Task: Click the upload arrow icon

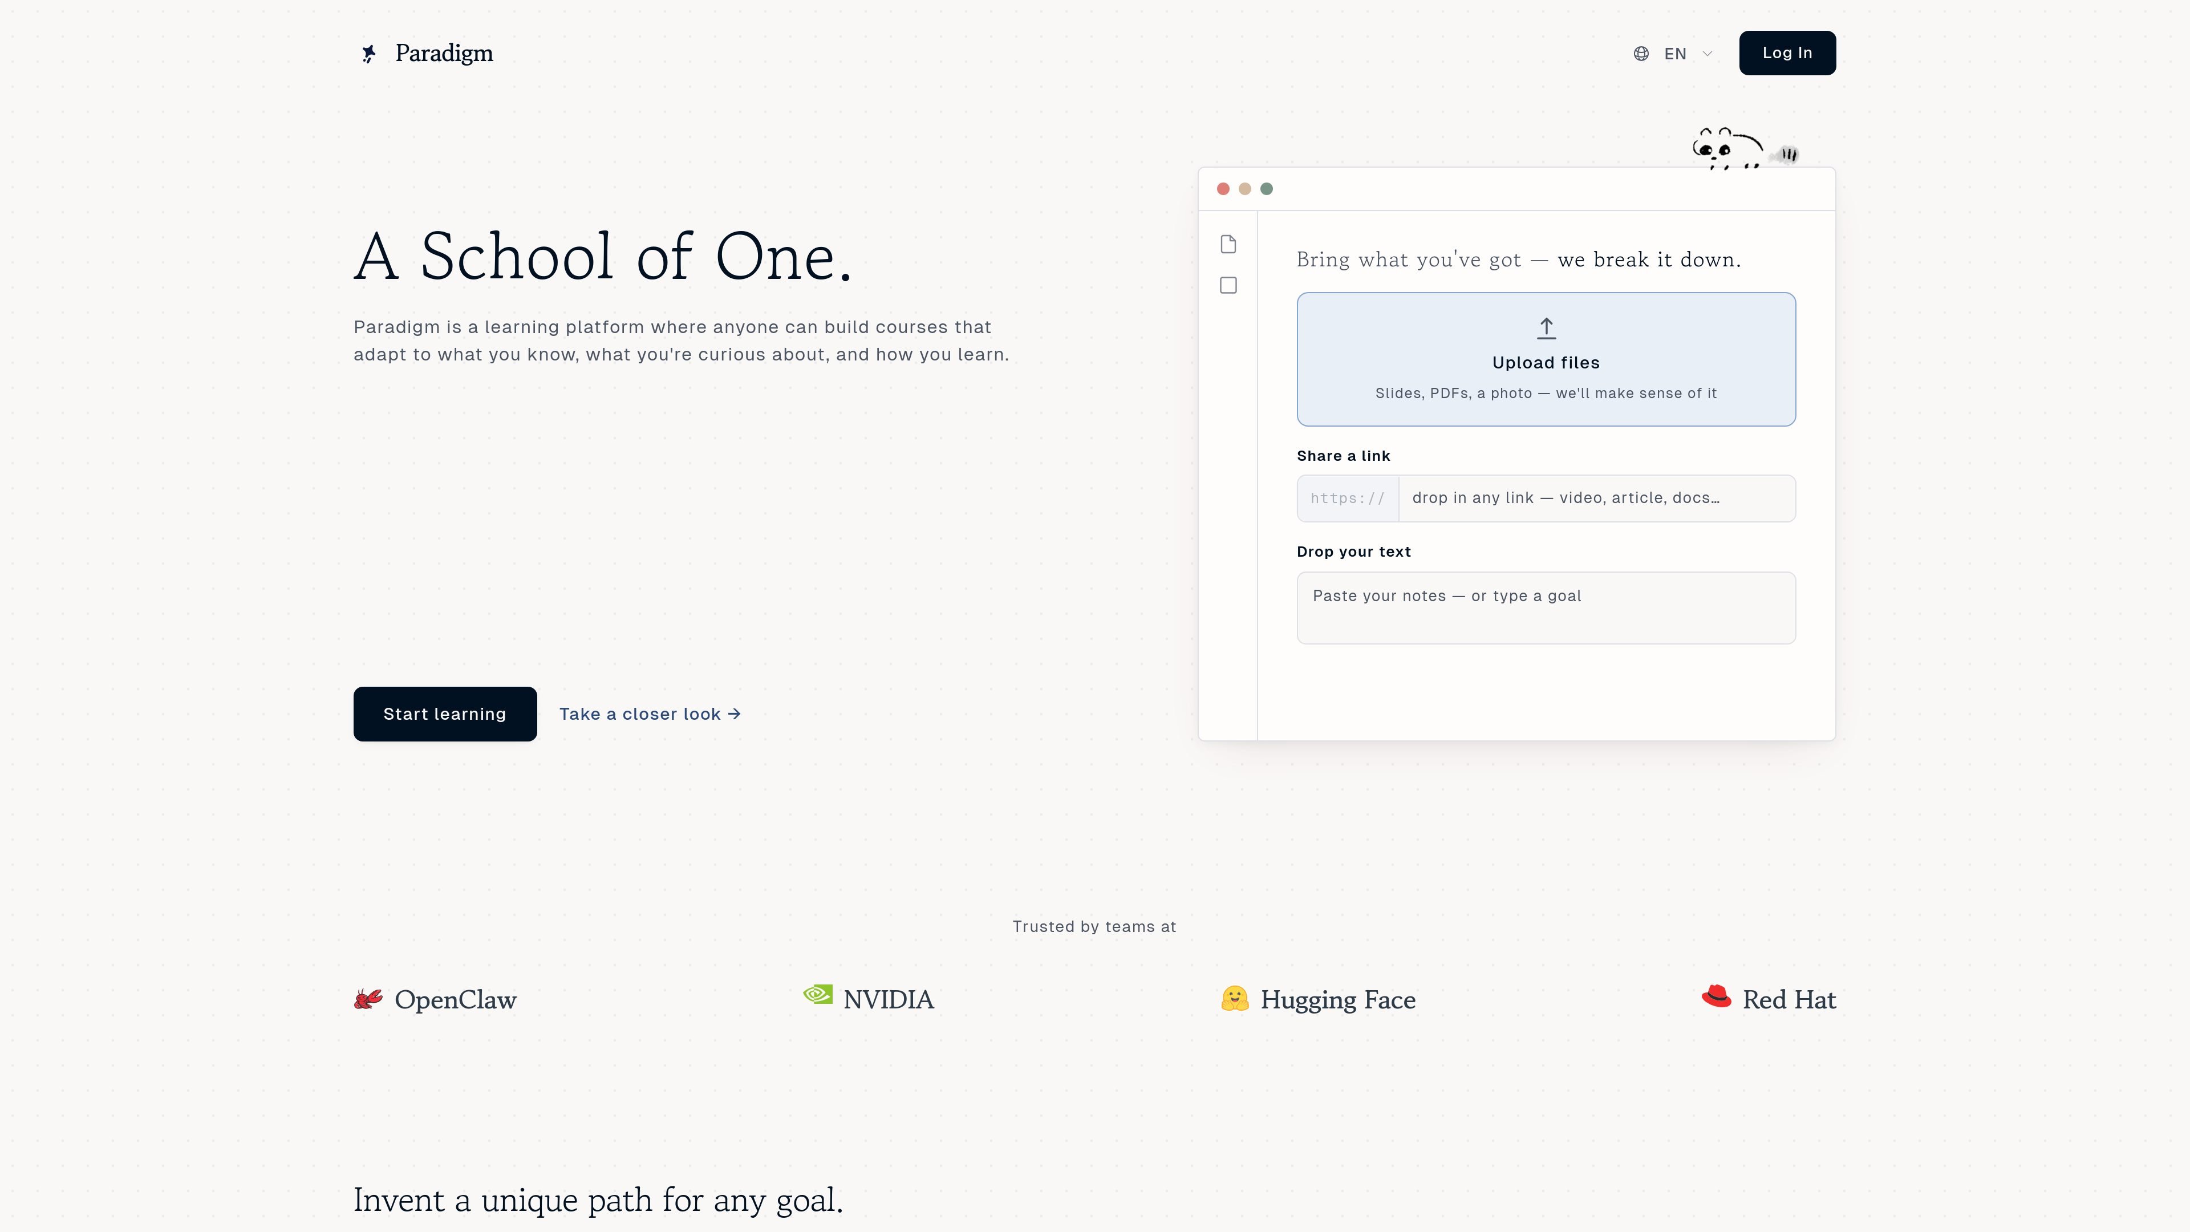Action: click(1546, 328)
